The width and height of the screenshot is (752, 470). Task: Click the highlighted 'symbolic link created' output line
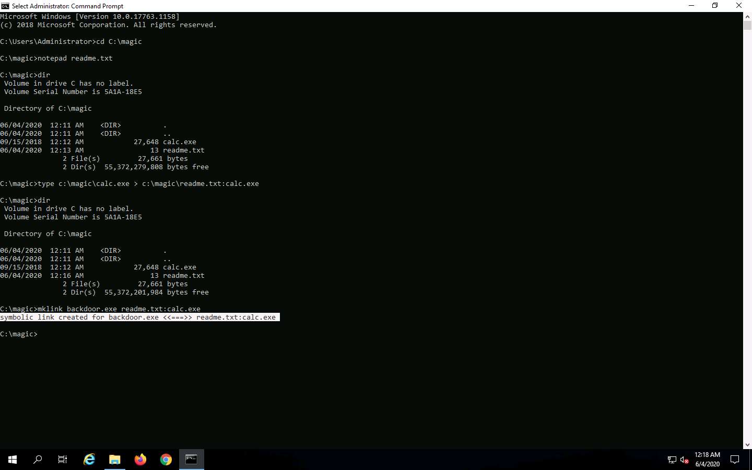click(140, 318)
